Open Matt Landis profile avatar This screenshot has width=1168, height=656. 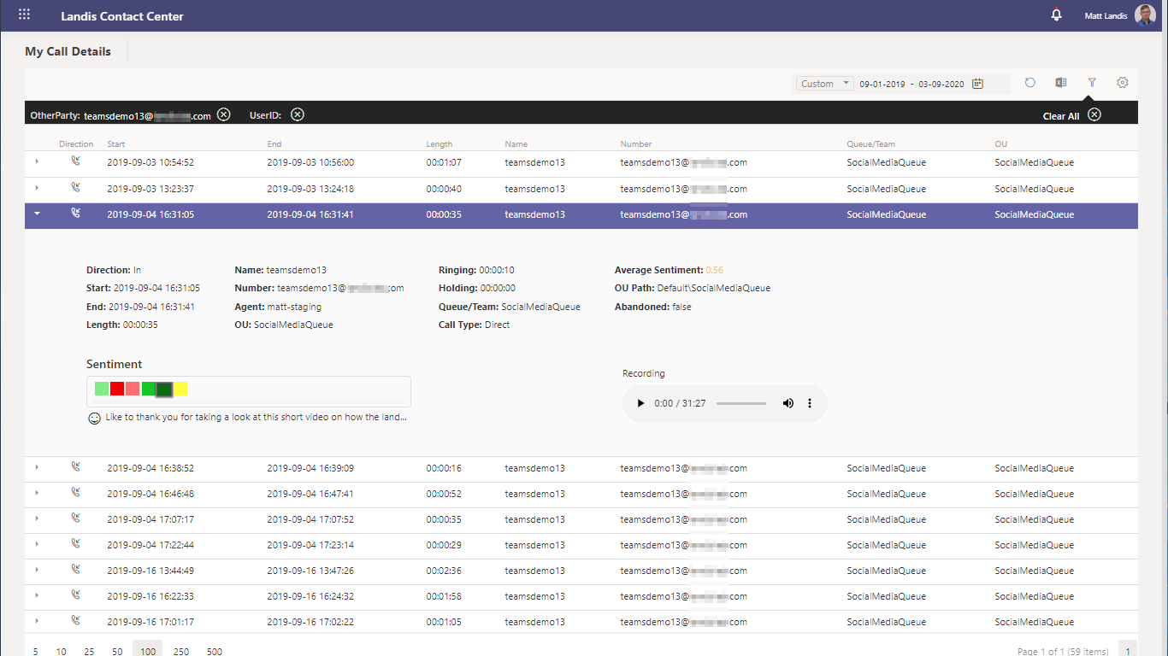point(1145,15)
